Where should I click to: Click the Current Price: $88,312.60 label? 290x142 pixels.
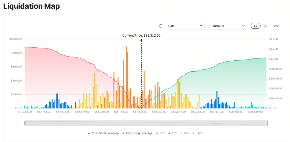tap(142, 36)
